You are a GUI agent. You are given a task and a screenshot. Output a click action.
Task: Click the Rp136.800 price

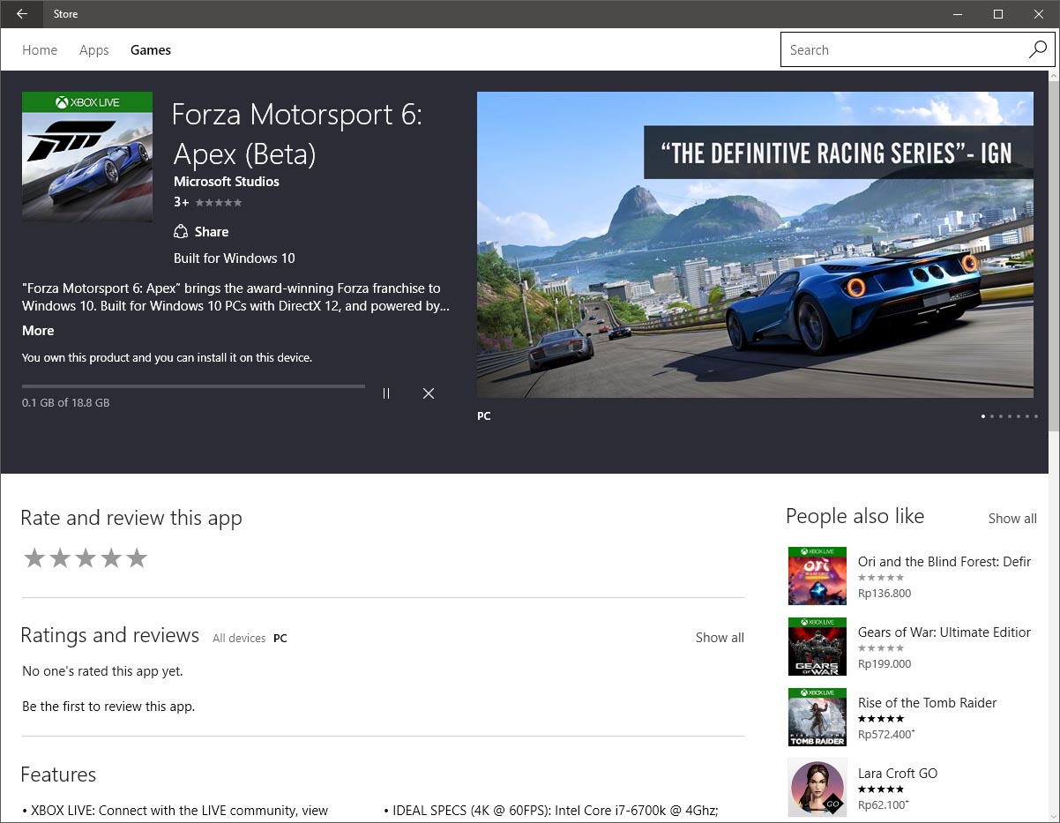[x=885, y=594]
